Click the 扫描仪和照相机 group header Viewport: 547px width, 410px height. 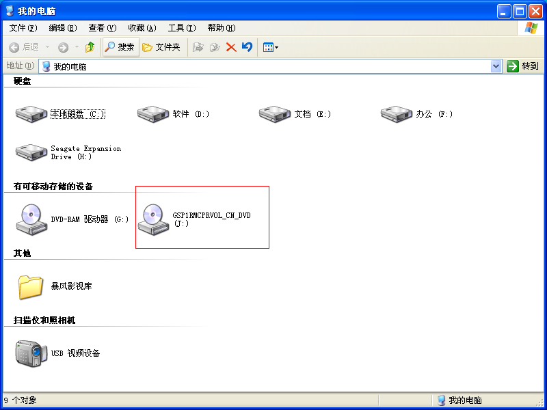(x=44, y=320)
